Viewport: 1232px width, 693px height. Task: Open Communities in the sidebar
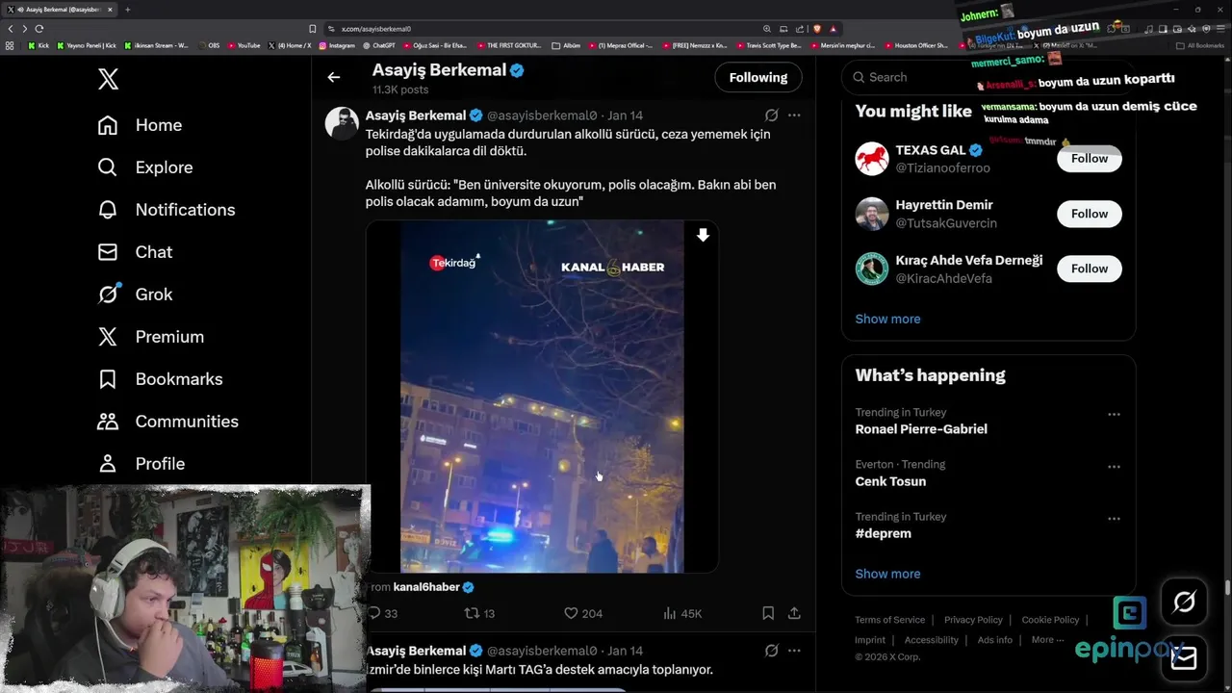[167, 422]
